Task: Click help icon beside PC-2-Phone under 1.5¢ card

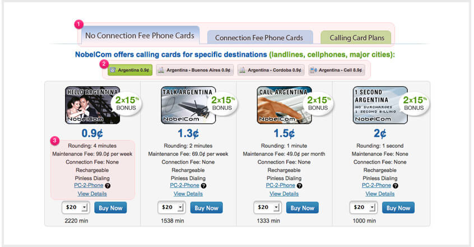Action: pos(300,185)
